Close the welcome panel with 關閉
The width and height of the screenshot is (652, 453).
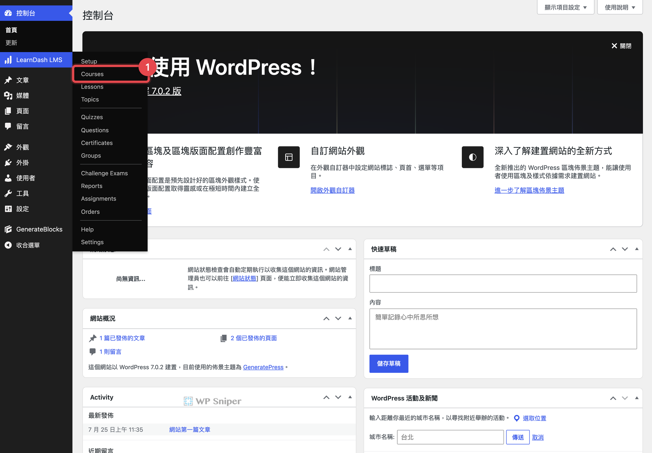tap(621, 46)
